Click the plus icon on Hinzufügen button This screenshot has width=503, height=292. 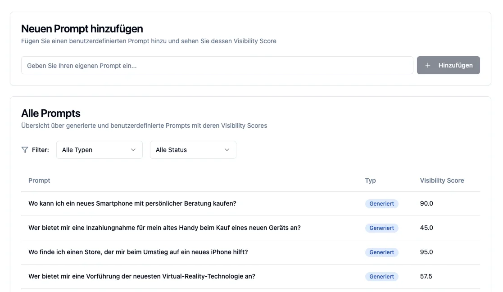coord(428,65)
